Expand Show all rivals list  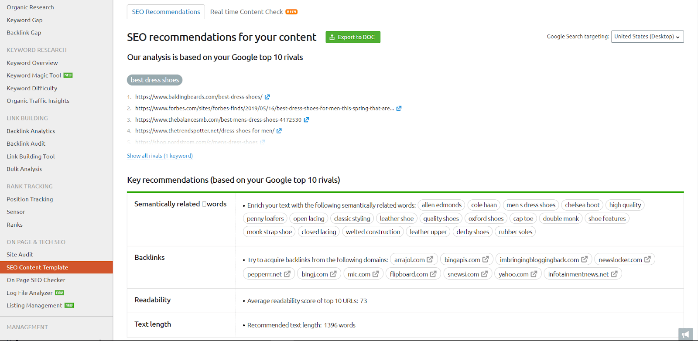(160, 156)
